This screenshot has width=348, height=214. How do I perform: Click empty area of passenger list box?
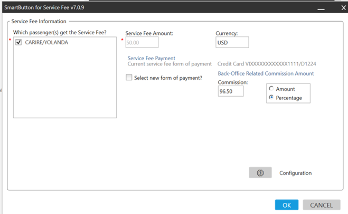coord(64,85)
